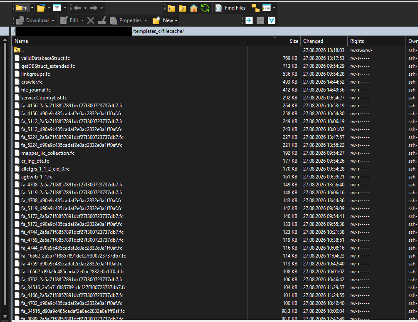418x322 pixels.
Task: Click the 98,3 KB size cell
Action: tap(289, 311)
